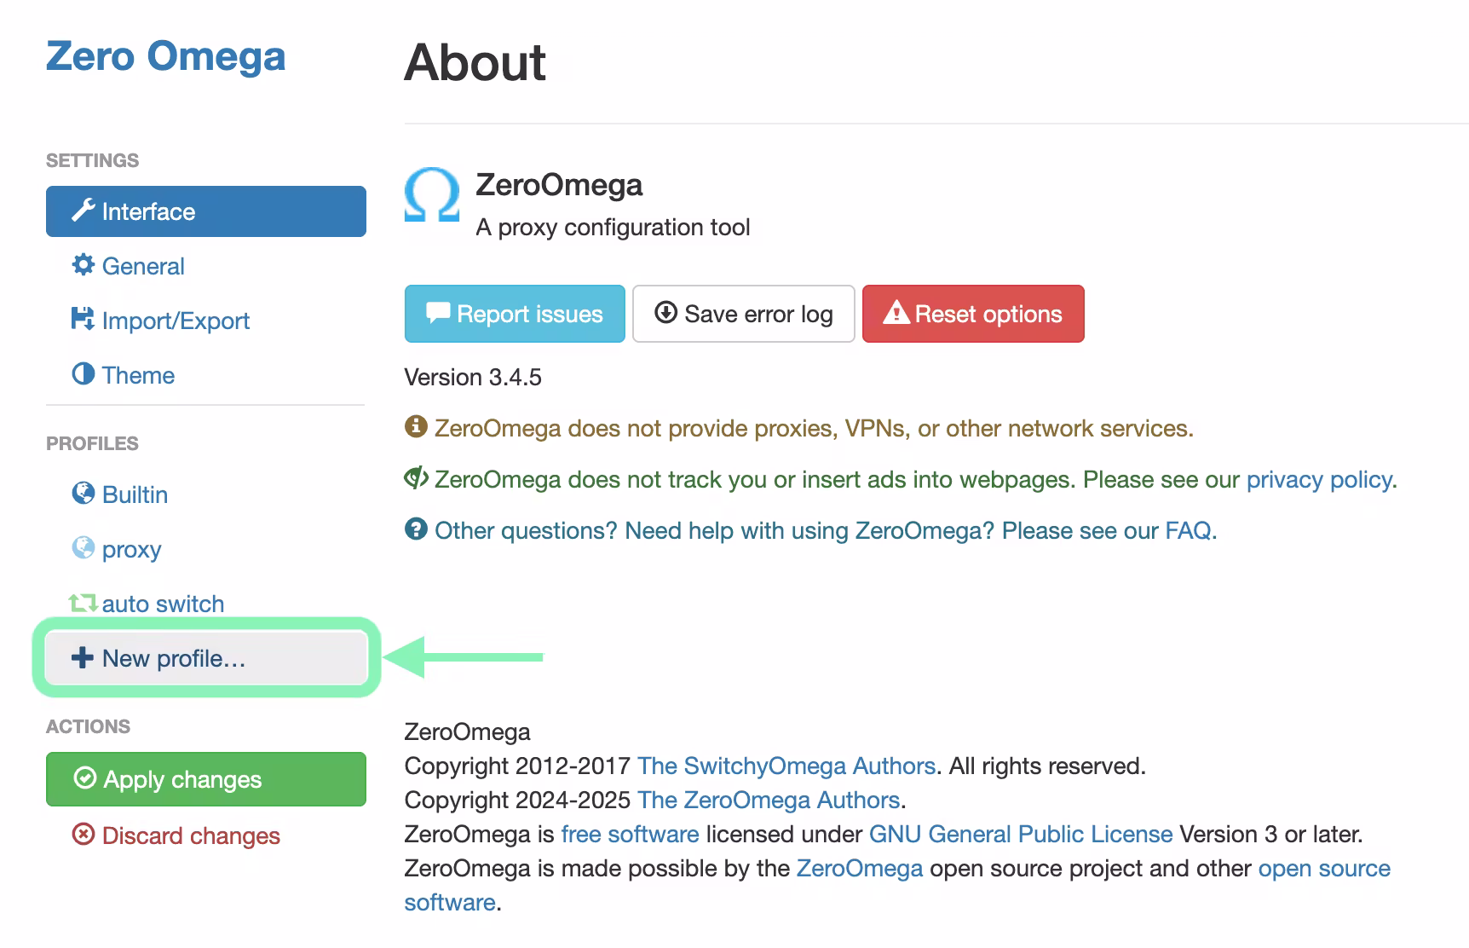Click the floppy disk Import/Export icon
1469x948 pixels.
click(x=83, y=320)
